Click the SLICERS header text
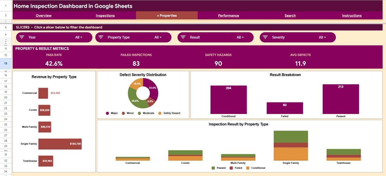The image size is (386, 176). [x=59, y=27]
